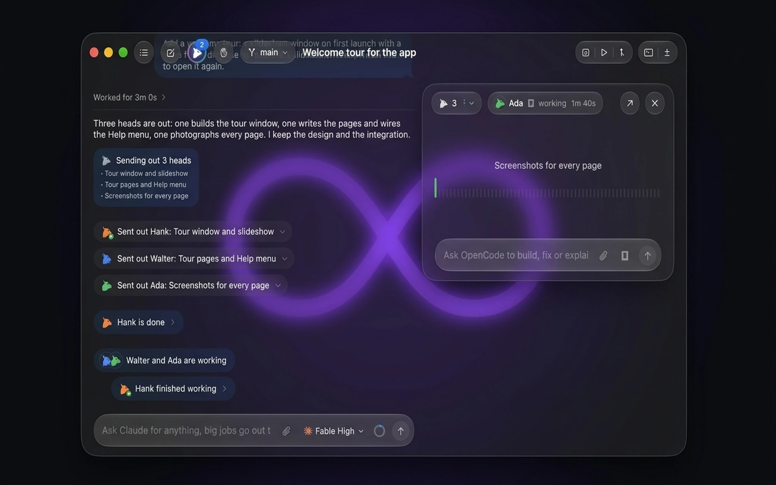Image resolution: width=776 pixels, height=485 pixels.
Task: Expand the Worked for 3m 0s details
Action: pos(129,97)
